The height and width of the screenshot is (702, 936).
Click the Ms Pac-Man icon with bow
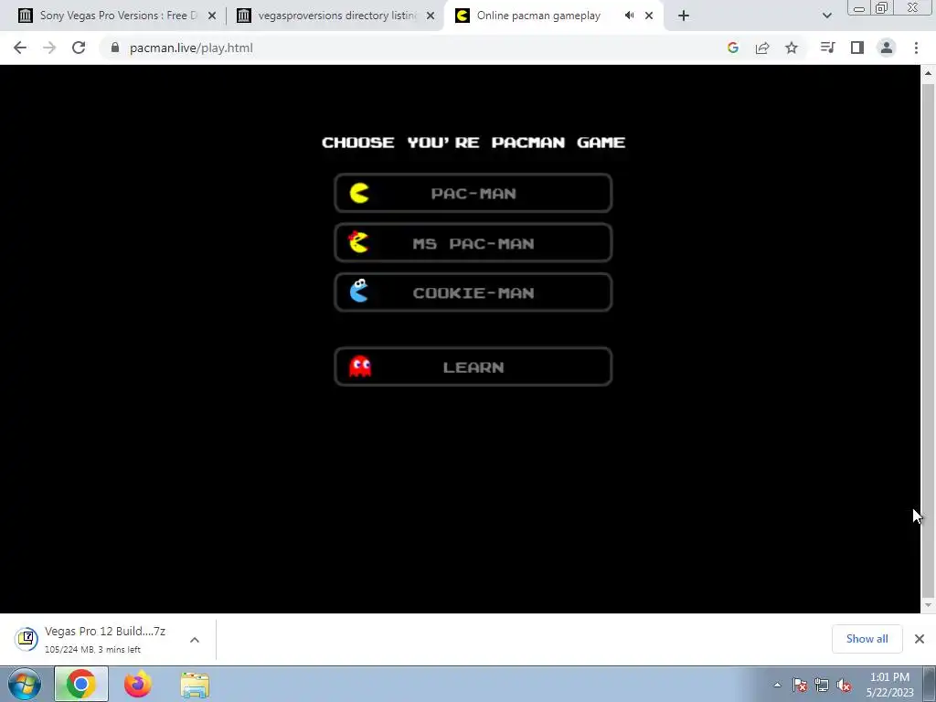pos(358,242)
